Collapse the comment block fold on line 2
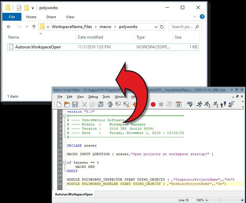 pyautogui.click(x=64, y=116)
